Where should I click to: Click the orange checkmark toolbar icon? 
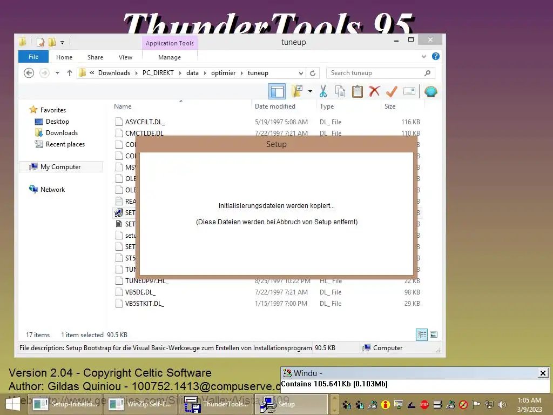pyautogui.click(x=392, y=91)
